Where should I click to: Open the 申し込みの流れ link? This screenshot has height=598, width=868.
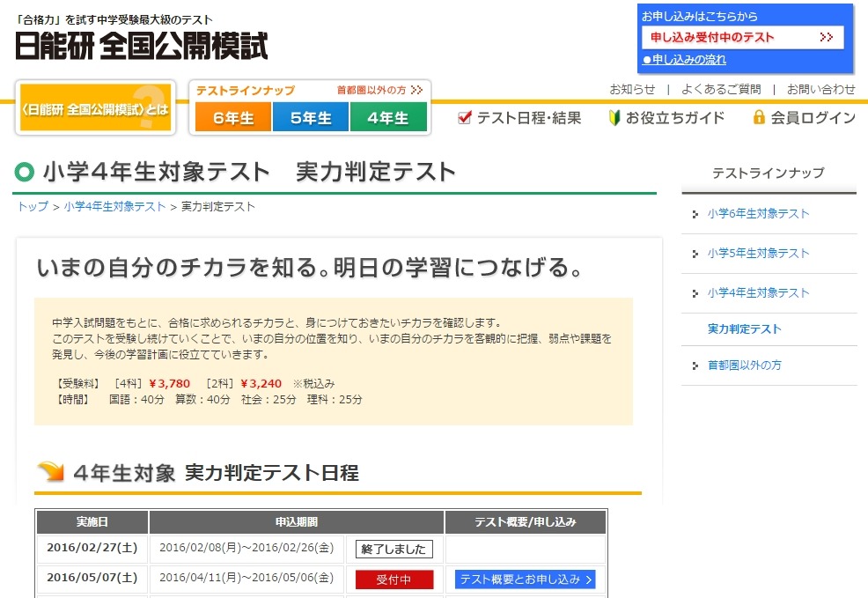pos(685,60)
